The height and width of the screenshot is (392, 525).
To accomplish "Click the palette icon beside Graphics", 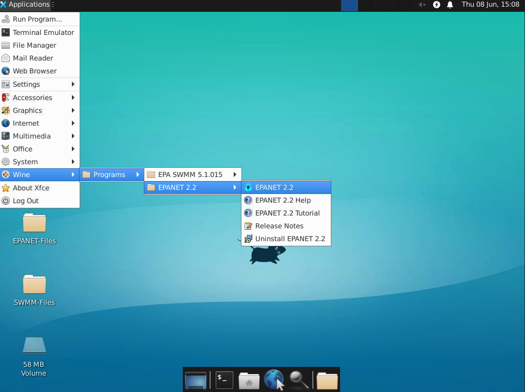I will tap(6, 110).
